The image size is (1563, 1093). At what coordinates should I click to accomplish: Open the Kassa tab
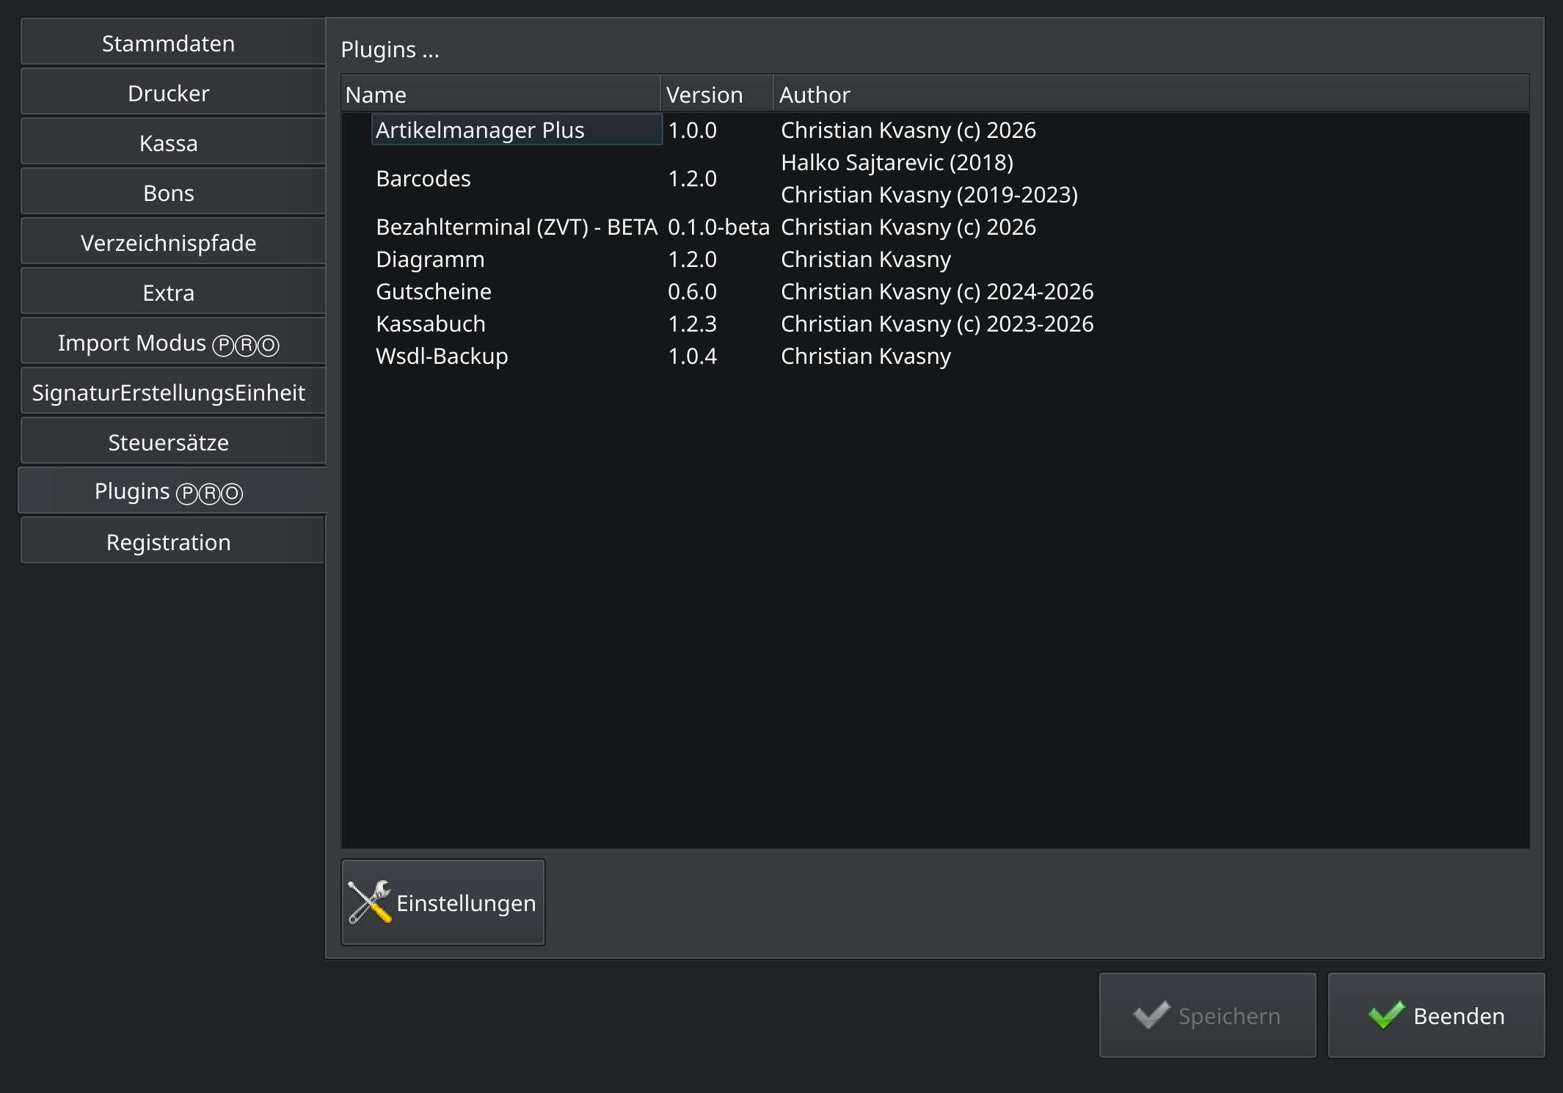coord(172,143)
